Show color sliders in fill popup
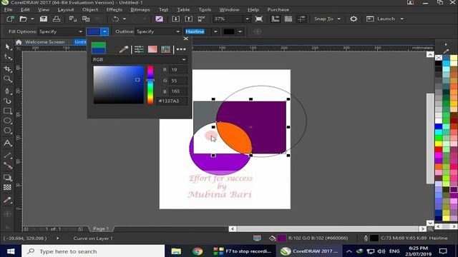 139,49
